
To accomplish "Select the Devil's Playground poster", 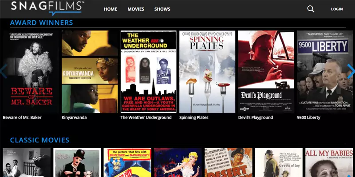I will point(266,72).
